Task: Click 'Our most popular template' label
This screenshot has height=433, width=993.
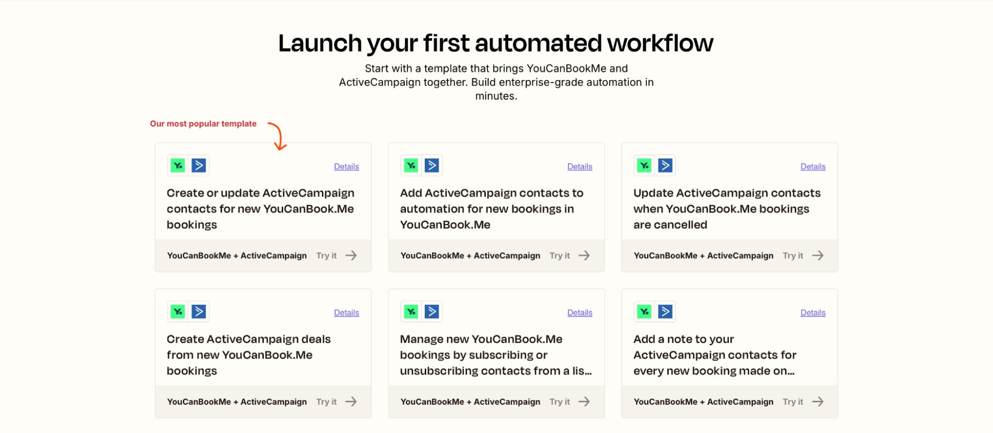Action: [203, 124]
